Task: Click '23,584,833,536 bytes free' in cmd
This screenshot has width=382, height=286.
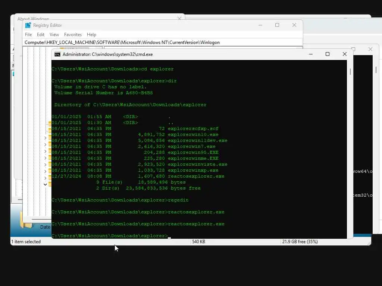Action: click(x=163, y=188)
